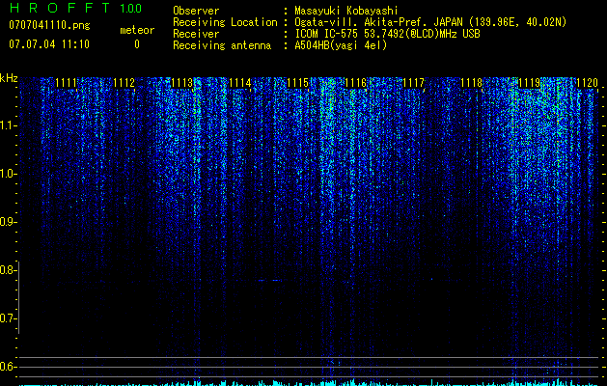Click the cyan signal level graph at bottom
The width and height of the screenshot is (607, 386).
pos(309,382)
